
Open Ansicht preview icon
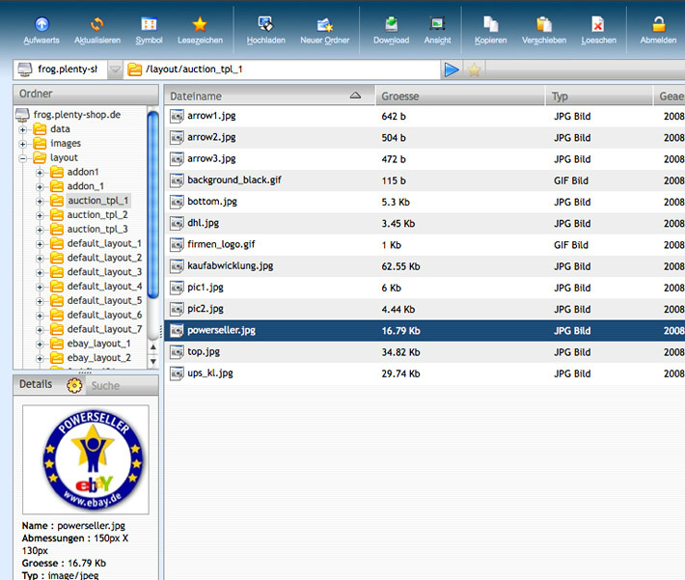tap(437, 24)
